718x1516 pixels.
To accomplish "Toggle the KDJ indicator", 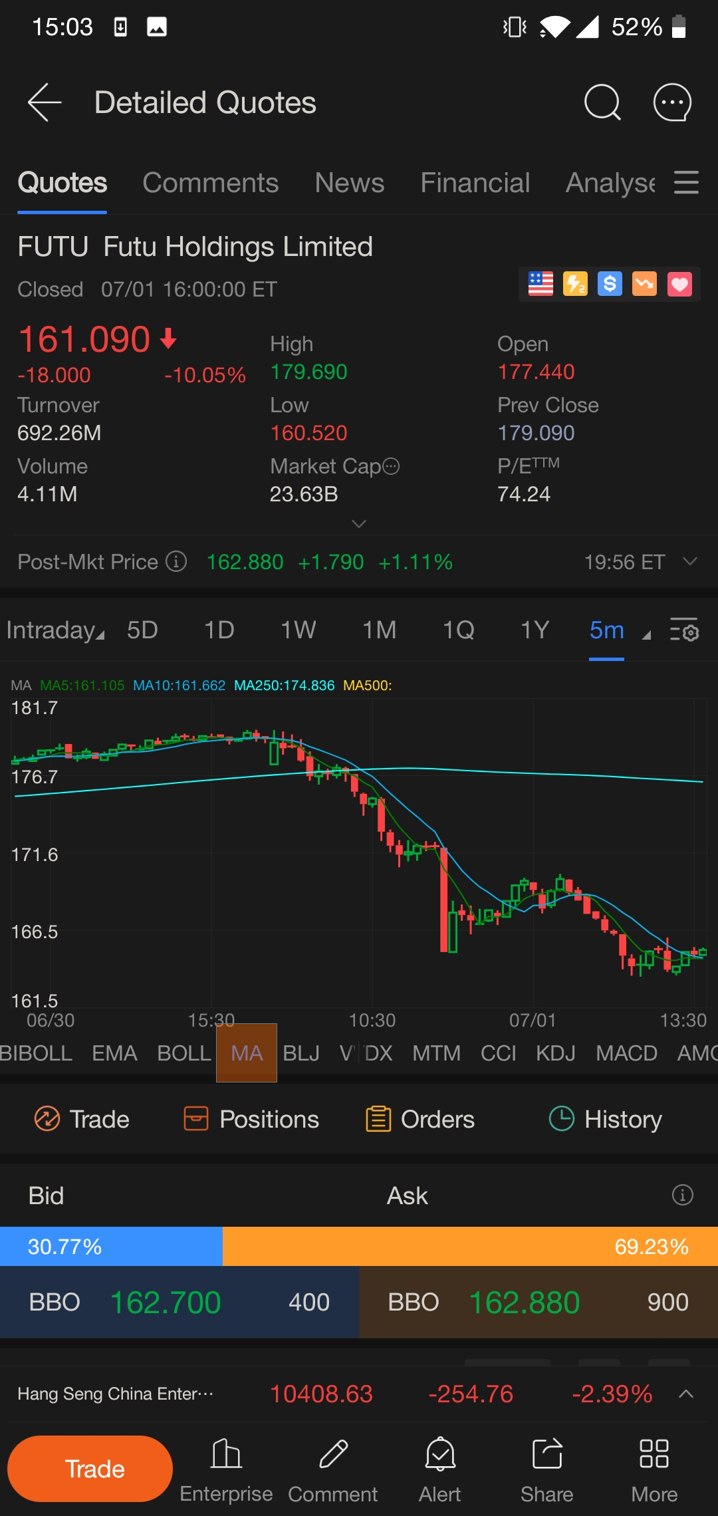I will pyautogui.click(x=556, y=1053).
